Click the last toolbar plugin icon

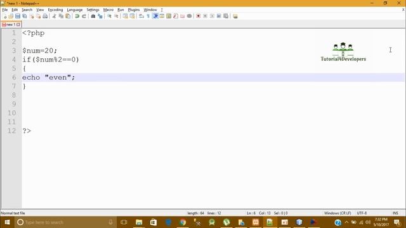235,16
